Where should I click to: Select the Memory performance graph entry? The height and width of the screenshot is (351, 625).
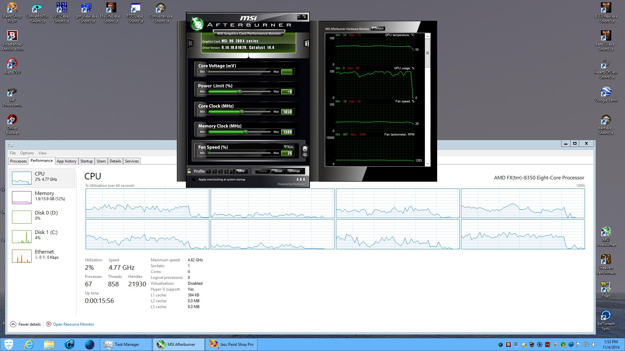coord(42,197)
